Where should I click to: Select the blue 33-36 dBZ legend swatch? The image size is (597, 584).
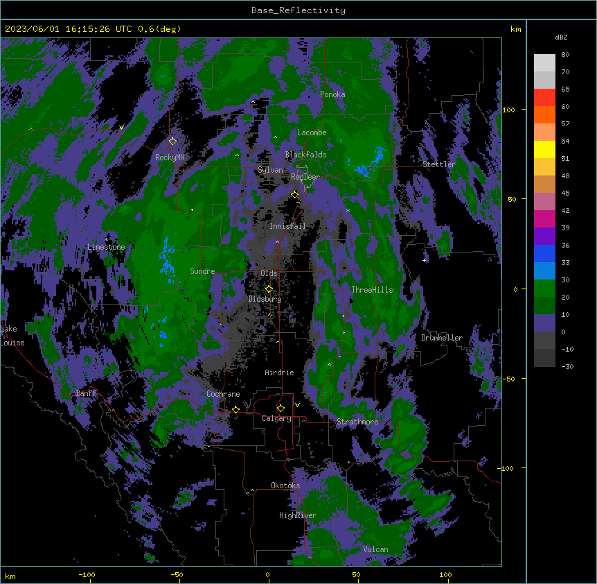pyautogui.click(x=544, y=253)
